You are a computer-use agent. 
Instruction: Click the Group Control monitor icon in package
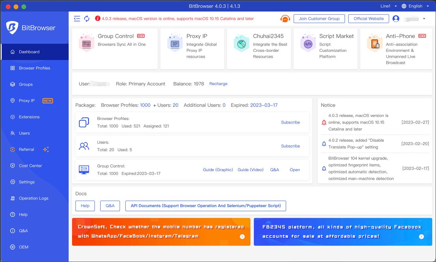pos(84,170)
